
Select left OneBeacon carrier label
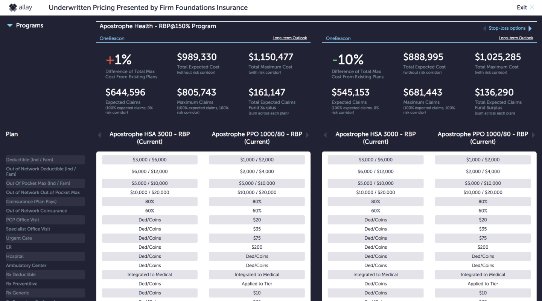click(112, 38)
